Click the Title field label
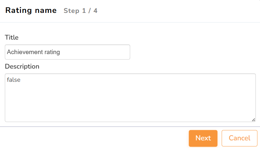The image size is (260, 150). coord(12,37)
